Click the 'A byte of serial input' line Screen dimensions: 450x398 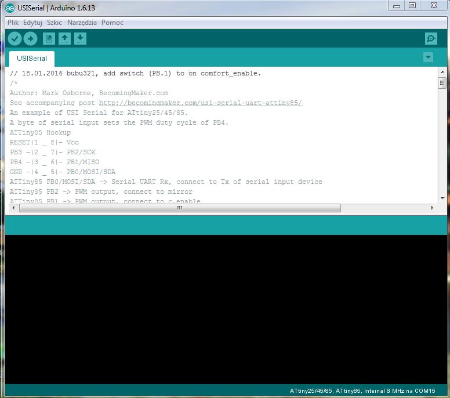tap(119, 122)
